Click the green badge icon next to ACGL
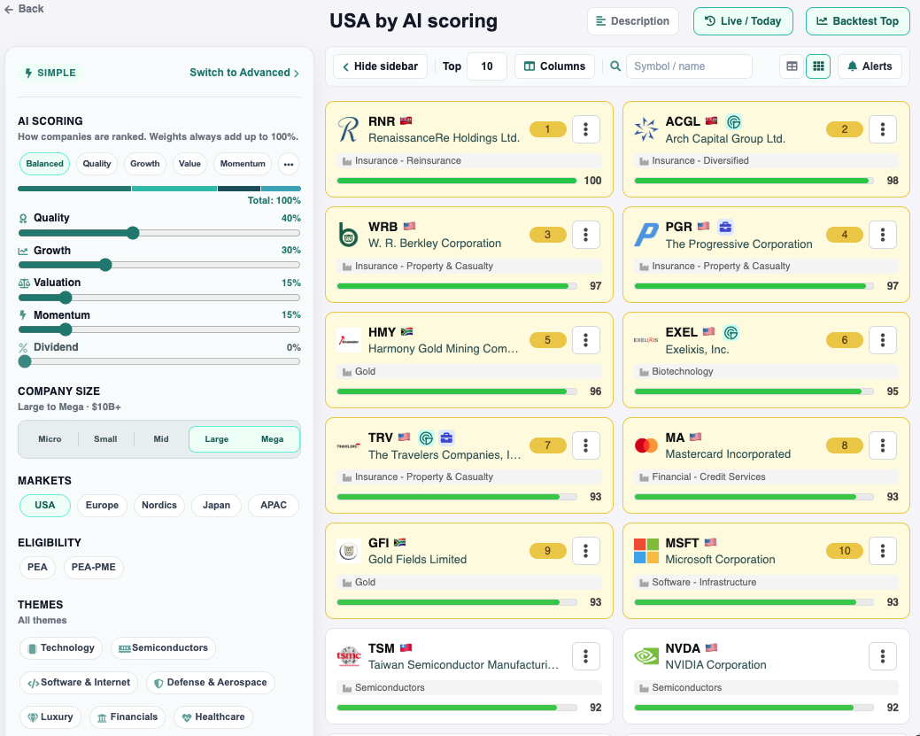920x736 pixels. 733,121
